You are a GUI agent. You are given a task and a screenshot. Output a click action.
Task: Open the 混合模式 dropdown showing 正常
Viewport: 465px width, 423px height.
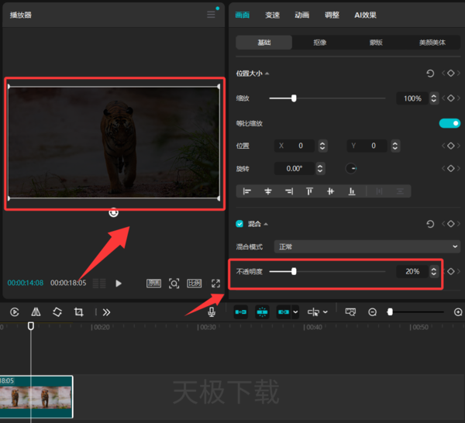click(x=367, y=246)
